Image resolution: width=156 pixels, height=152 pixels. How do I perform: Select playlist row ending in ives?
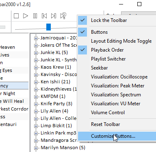click(x=14, y=55)
